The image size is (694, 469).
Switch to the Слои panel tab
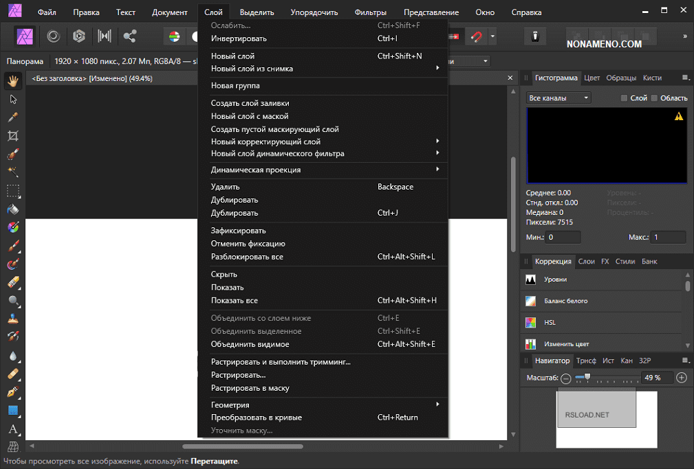point(586,262)
